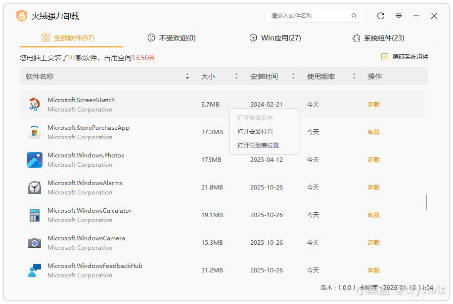This screenshot has width=453, height=304.
Task: Uninstall Microsoft.WindowsCalculator via 卸载
Action: (x=373, y=215)
